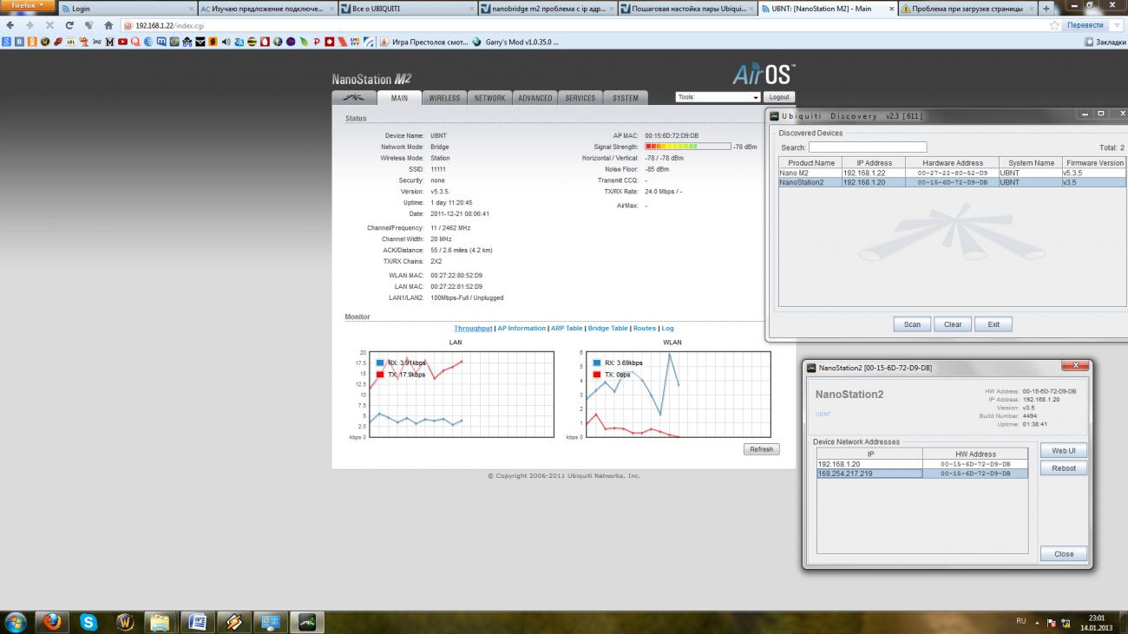Click the red TX legend swatch in WLAN graph

(597, 375)
